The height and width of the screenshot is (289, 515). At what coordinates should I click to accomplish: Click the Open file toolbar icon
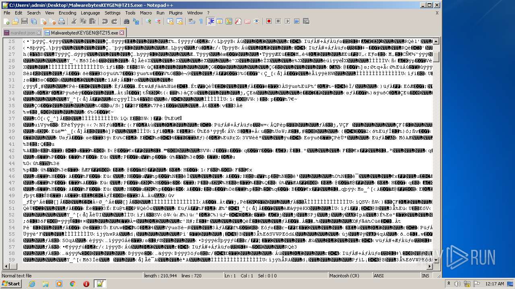pyautogui.click(x=15, y=21)
